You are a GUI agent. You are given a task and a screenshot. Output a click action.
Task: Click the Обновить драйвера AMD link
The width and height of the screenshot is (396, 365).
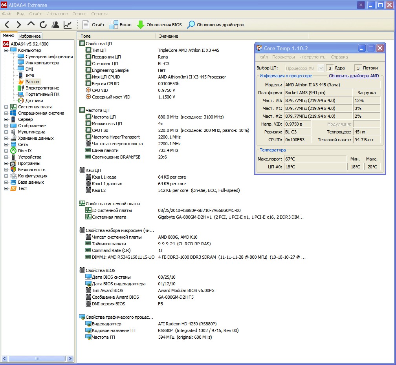(354, 76)
